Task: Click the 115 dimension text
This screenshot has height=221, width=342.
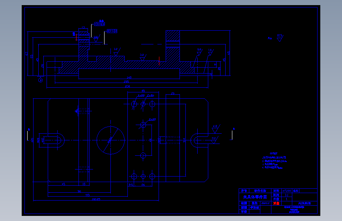Action: coord(88,195)
